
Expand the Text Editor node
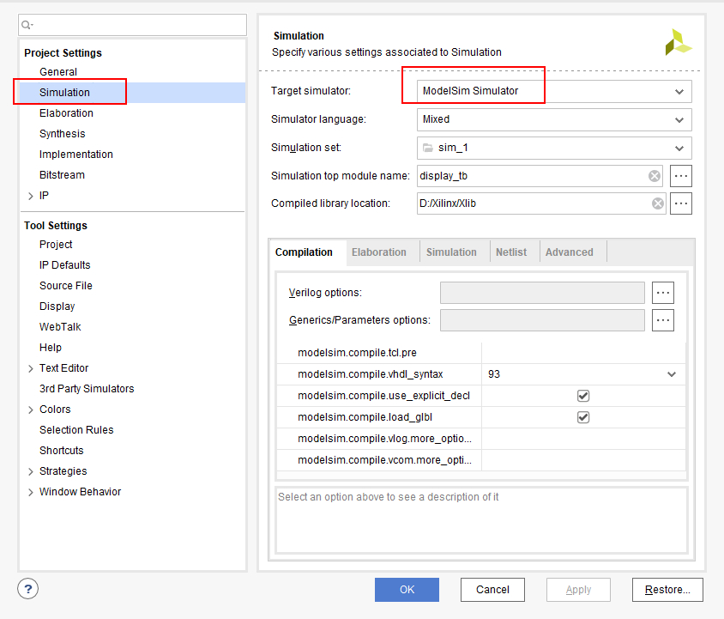click(31, 368)
